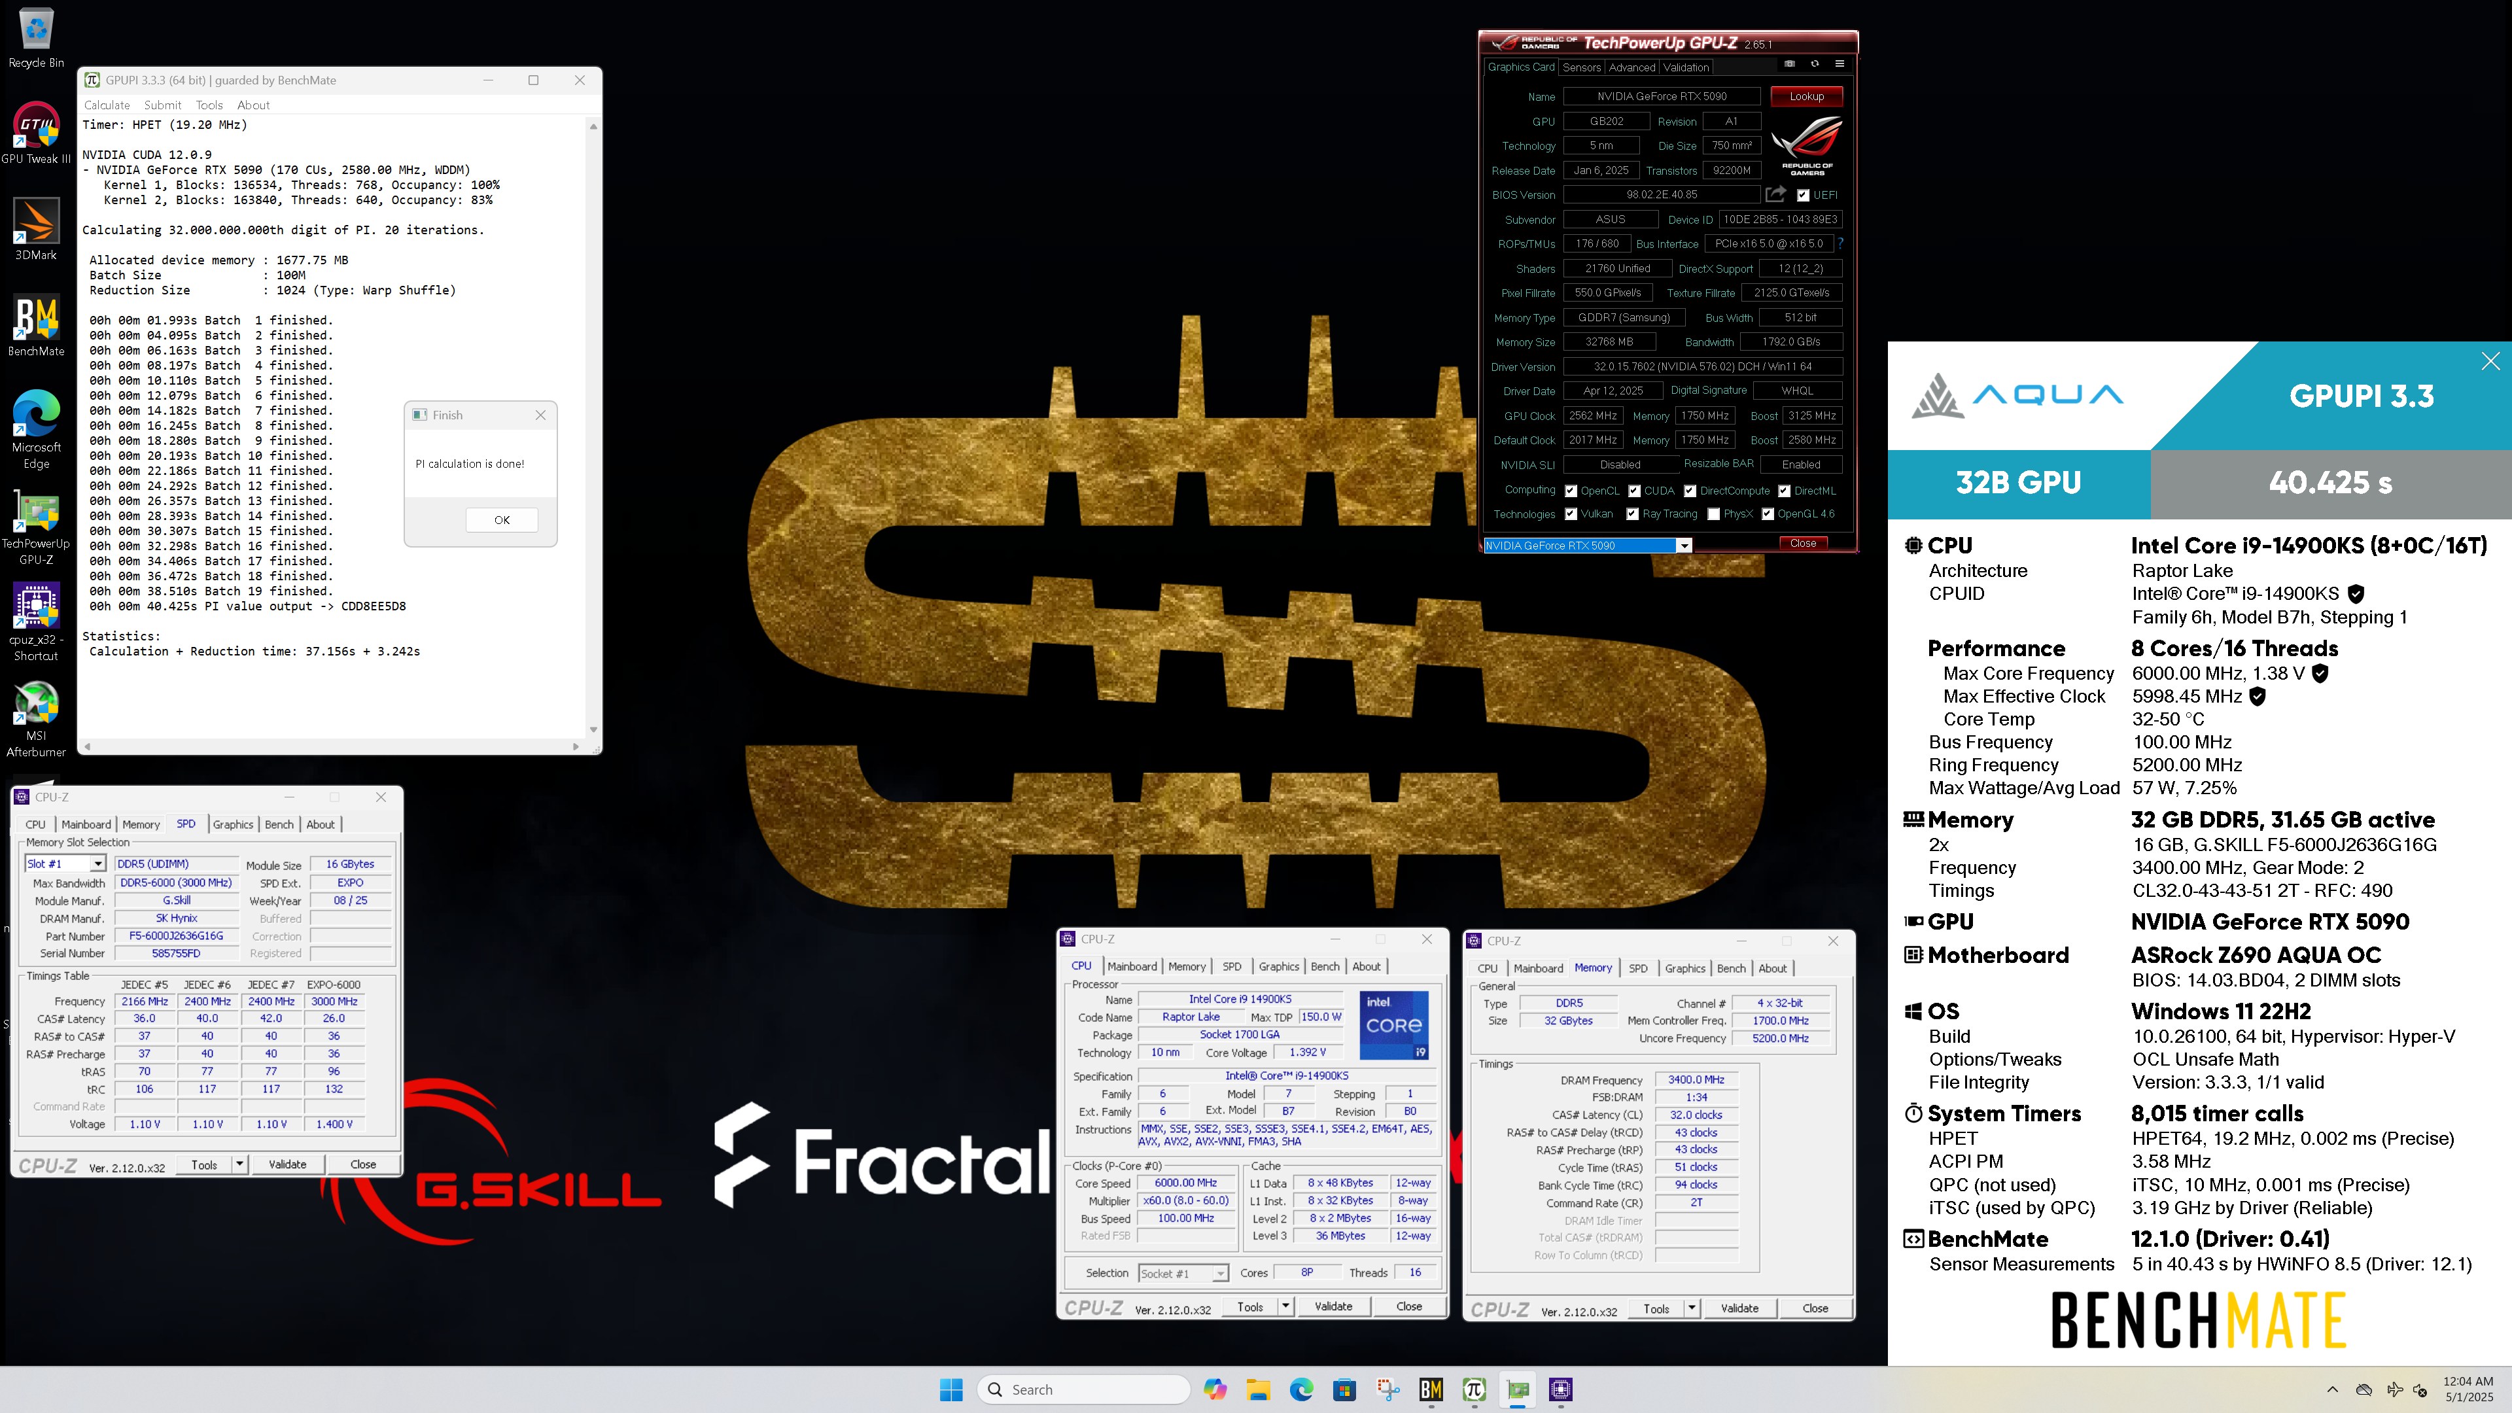The image size is (2512, 1413).
Task: Click Close button in GPU-Z
Action: coord(1803,543)
